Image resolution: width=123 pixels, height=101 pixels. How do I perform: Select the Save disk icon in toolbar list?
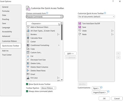pos(80,27)
